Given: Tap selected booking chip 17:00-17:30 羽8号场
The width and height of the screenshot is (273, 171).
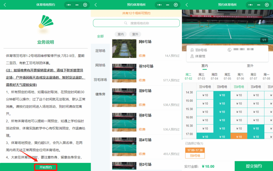Looking at the screenshot, I should click(x=195, y=153).
